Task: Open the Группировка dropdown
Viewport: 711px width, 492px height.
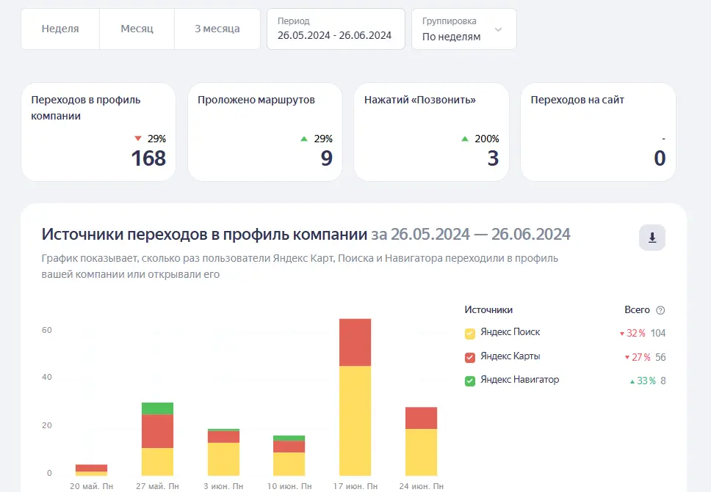Action: click(x=464, y=29)
